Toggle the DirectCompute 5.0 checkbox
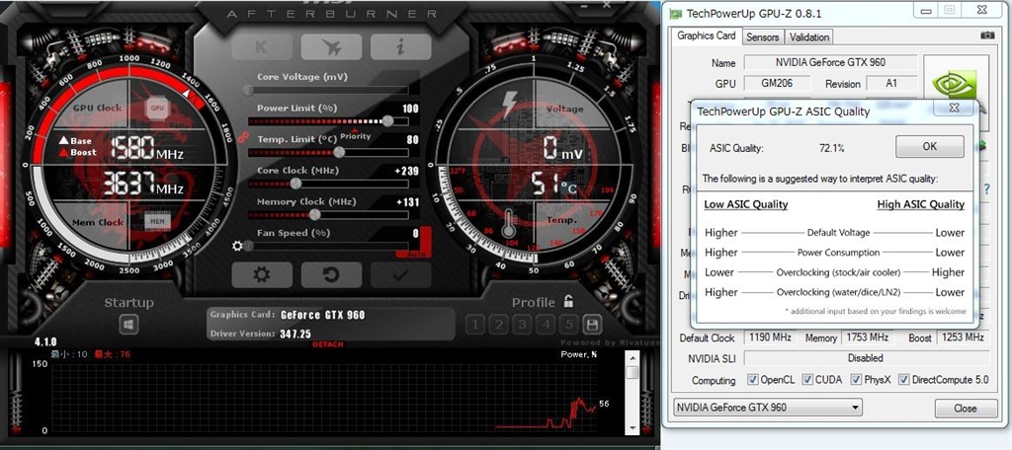The image size is (1012, 450). pyautogui.click(x=904, y=380)
